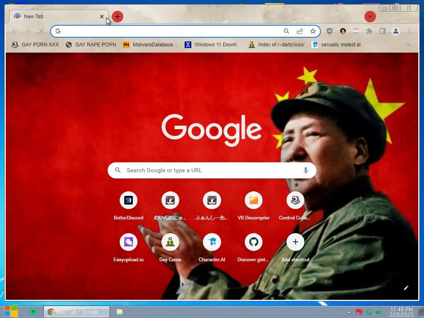424x318 pixels.
Task: Open the volume speaker tray icon
Action: point(379,312)
